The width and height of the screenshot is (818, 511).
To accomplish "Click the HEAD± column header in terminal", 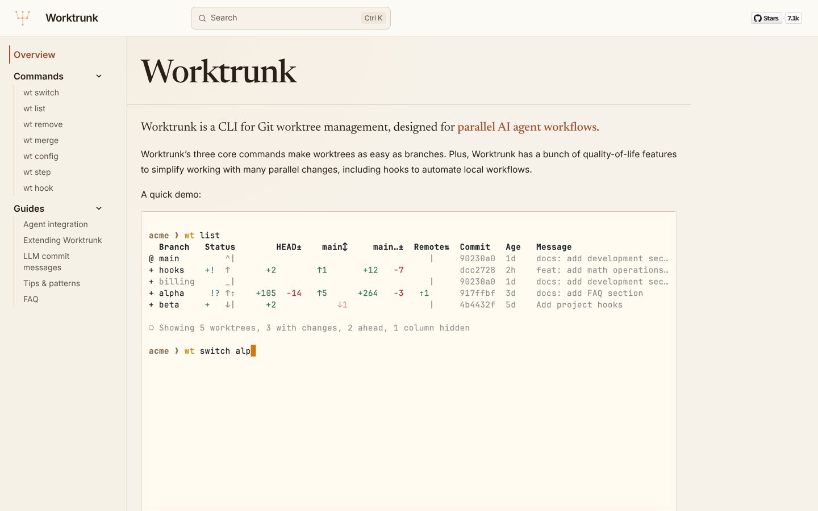I will (289, 247).
